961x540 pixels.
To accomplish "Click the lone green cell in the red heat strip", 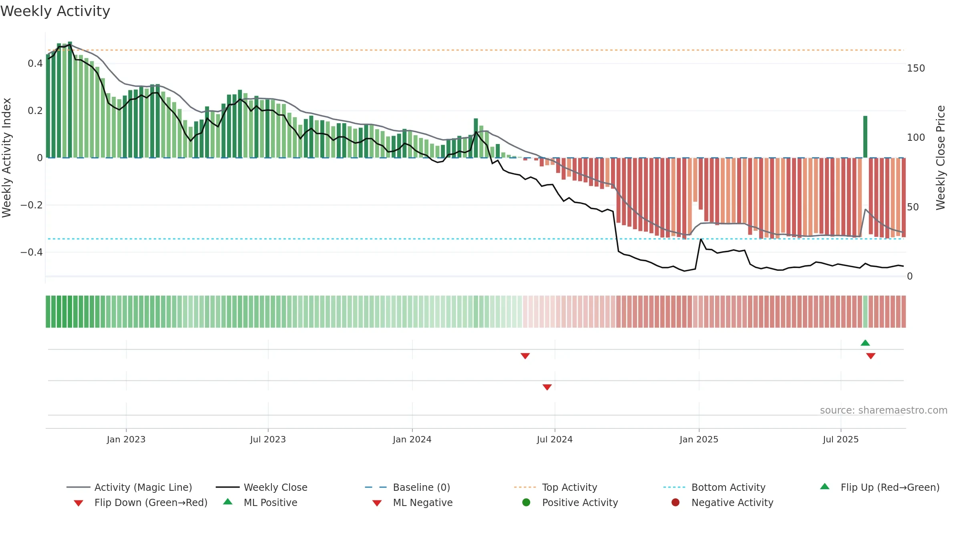I will coord(865,312).
